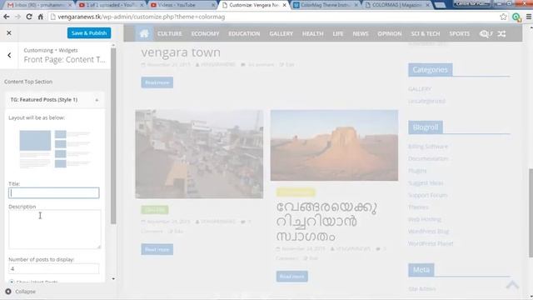Open the SPORTS menu item
The width and height of the screenshot is (533, 300).
[x=459, y=33]
